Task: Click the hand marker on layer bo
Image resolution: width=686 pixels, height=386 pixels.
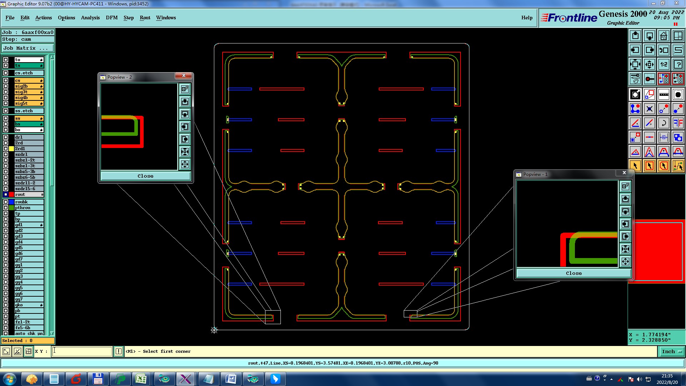Action: coord(41,130)
